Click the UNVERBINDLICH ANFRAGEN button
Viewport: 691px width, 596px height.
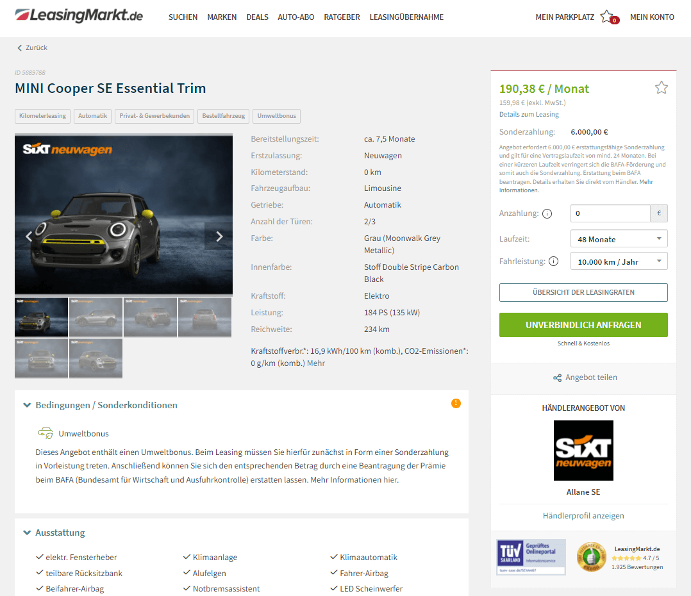tap(583, 325)
